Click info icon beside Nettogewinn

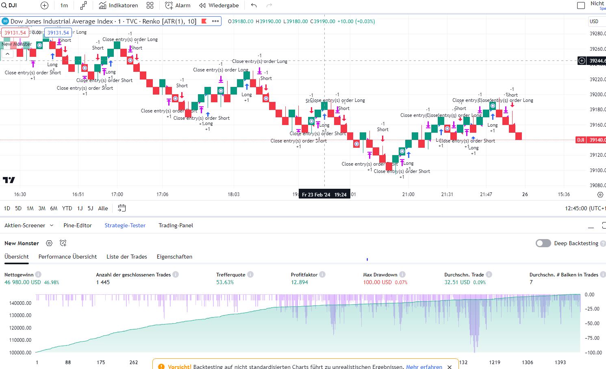(x=38, y=274)
